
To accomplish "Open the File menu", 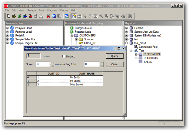I will pyautogui.click(x=7, y=10).
